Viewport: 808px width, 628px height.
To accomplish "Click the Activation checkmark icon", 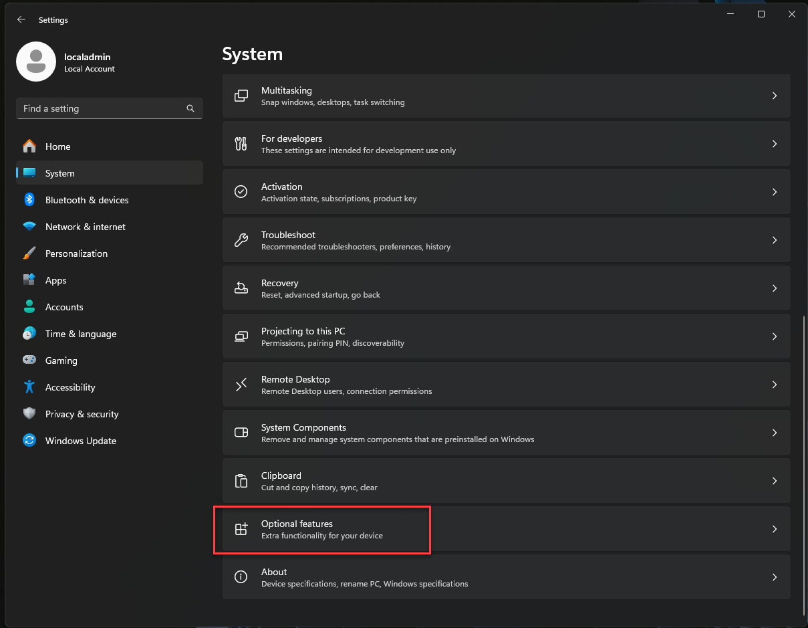I will [x=241, y=192].
